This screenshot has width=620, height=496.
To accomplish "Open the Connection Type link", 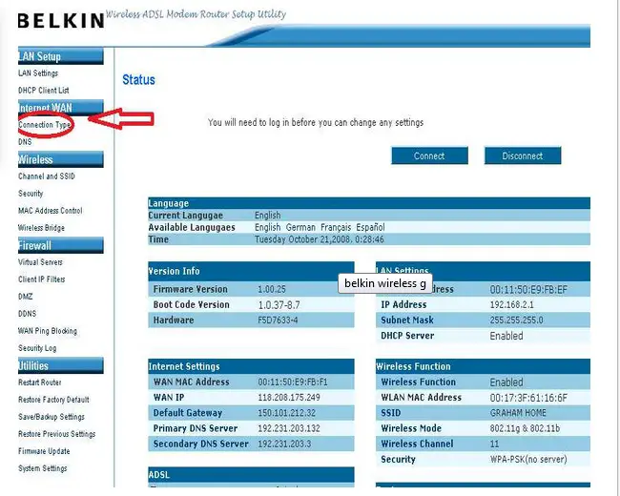I will 44,125.
